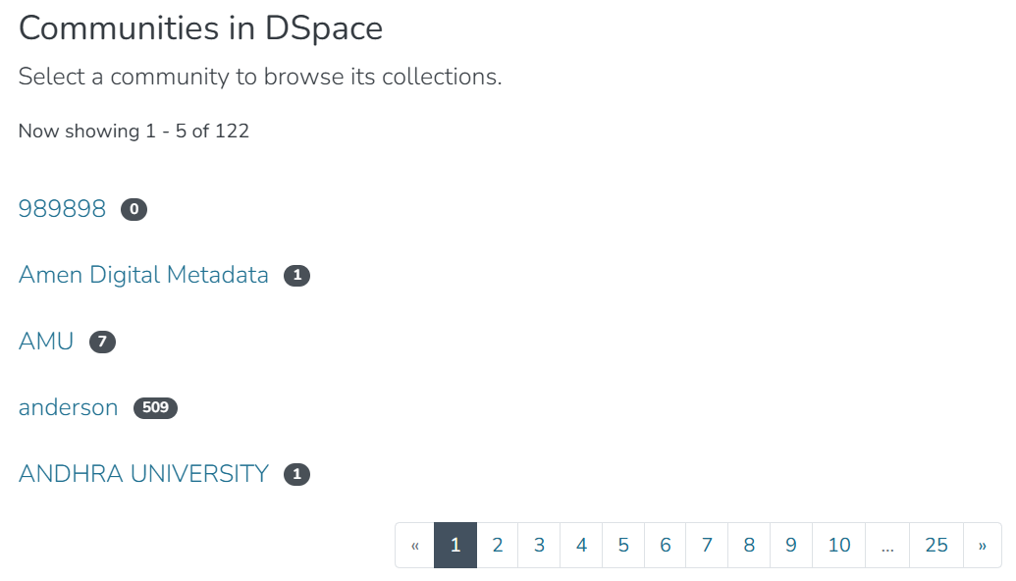
Task: Go to page 2 of communities
Action: tap(497, 545)
